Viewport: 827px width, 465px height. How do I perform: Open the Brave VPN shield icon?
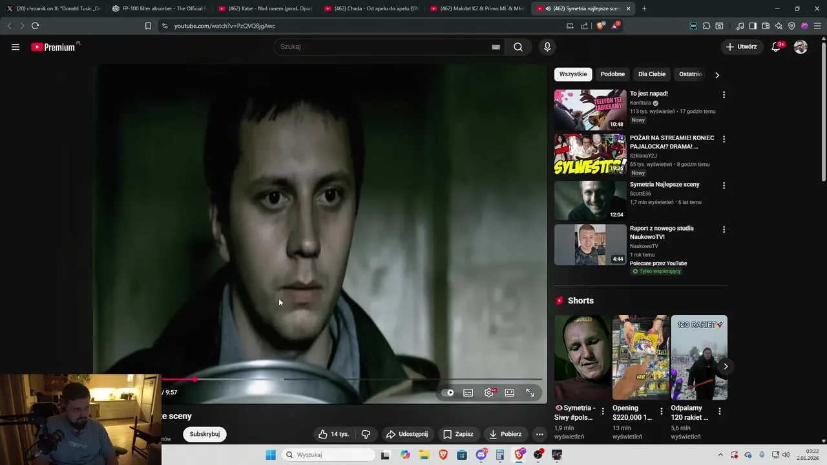[x=791, y=26]
